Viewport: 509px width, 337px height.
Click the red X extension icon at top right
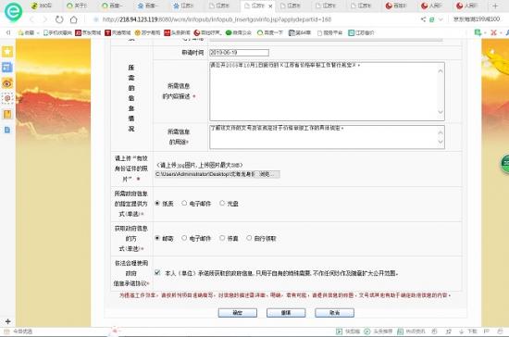point(493,32)
